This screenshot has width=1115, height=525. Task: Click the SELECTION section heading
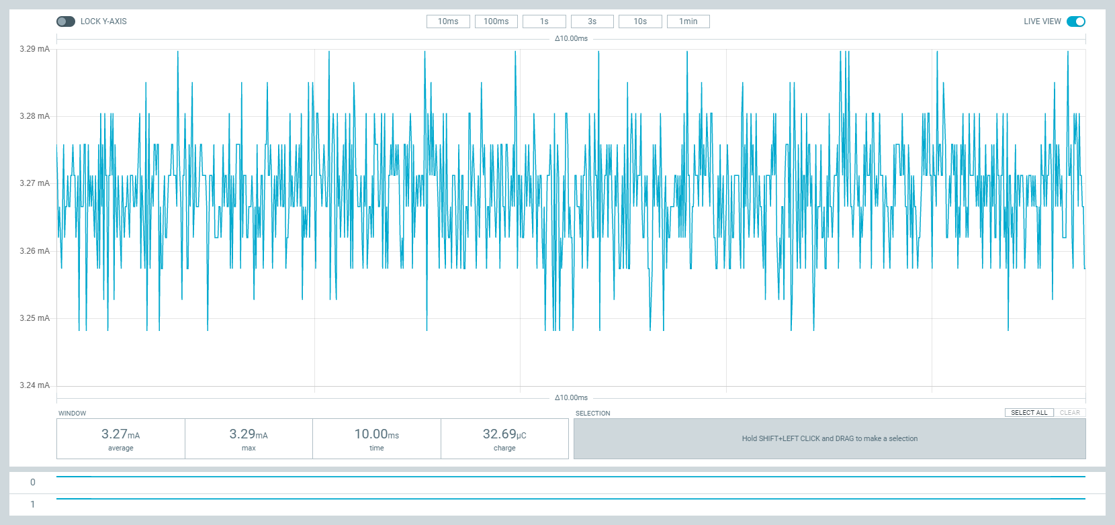tap(593, 414)
